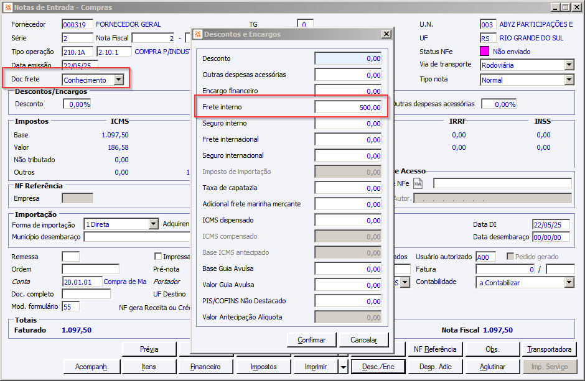This screenshot has width=585, height=381.
Task: Click the Prévia button
Action: (x=149, y=349)
